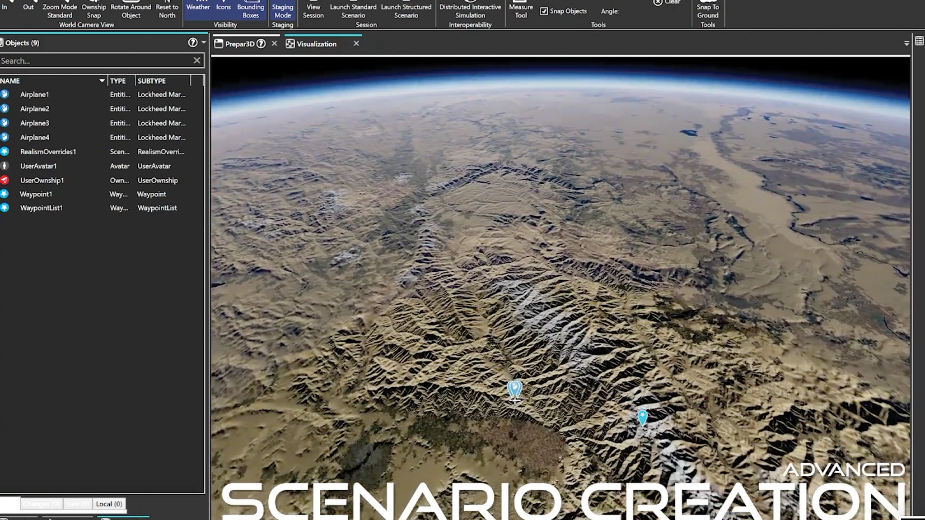
Task: Switch to the Prepar3D tab
Action: (x=239, y=44)
